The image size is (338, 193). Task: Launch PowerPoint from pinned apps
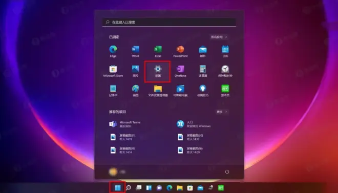tap(180, 51)
